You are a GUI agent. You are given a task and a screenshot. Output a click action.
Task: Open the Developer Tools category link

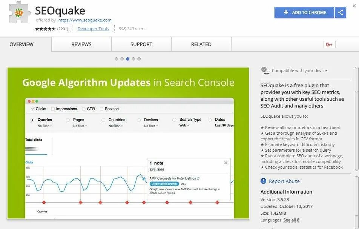coord(93,29)
